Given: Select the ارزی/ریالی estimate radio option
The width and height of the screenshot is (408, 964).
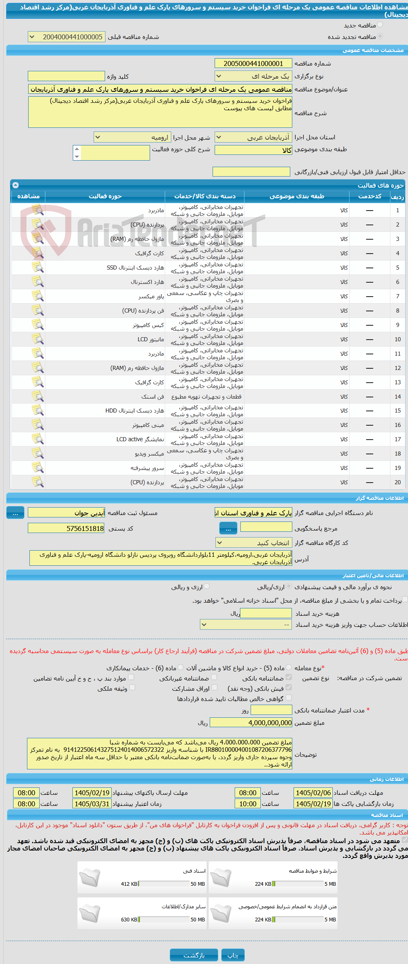Looking at the screenshot, I should (x=289, y=587).
